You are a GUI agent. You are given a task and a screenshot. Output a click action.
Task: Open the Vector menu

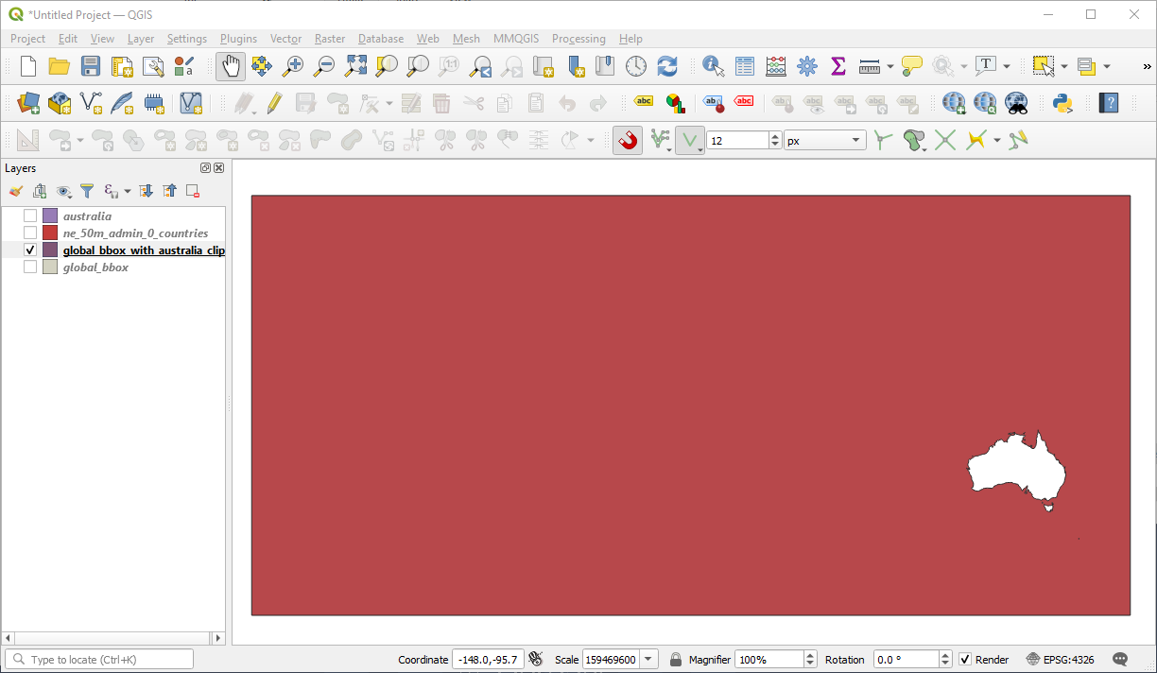pyautogui.click(x=285, y=39)
